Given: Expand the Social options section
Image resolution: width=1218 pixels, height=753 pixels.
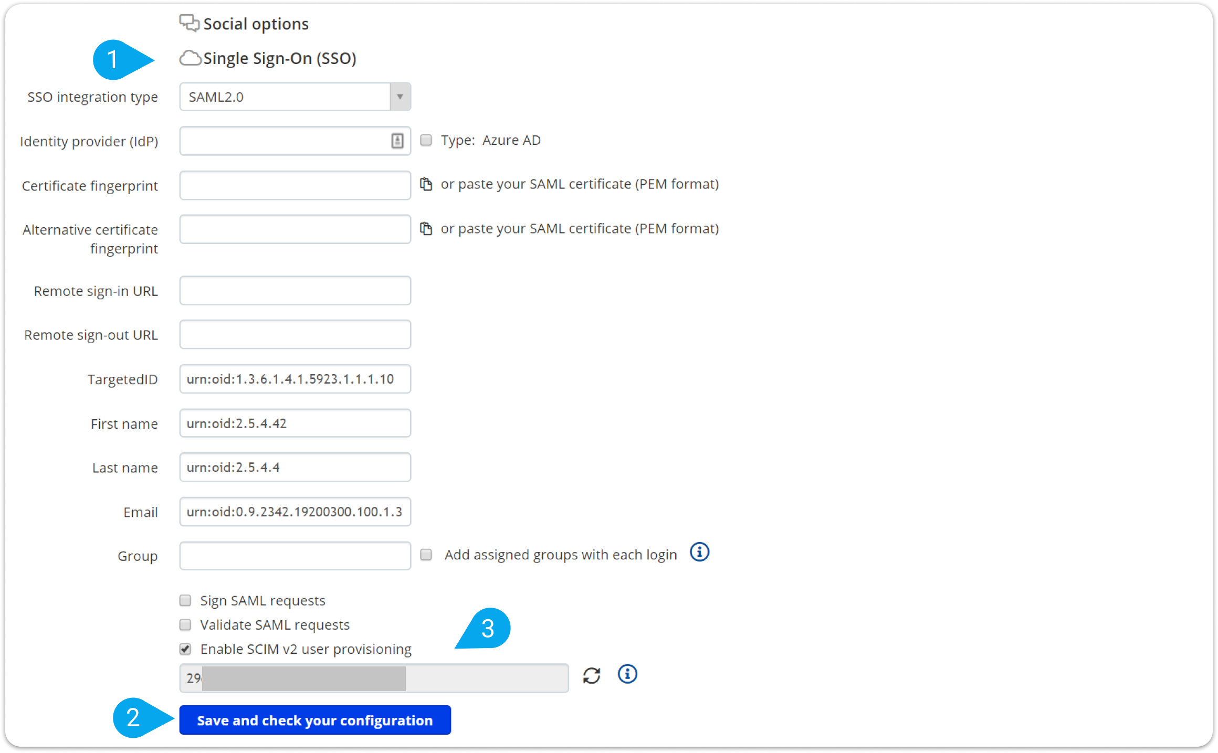Looking at the screenshot, I should 256,24.
